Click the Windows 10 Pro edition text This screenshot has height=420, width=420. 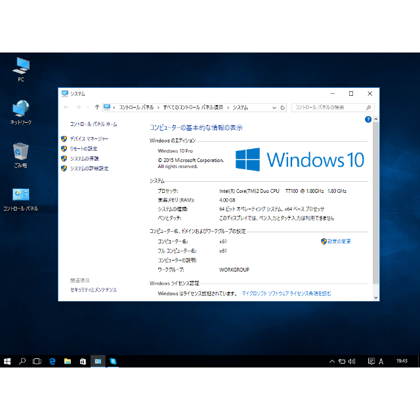(175, 151)
